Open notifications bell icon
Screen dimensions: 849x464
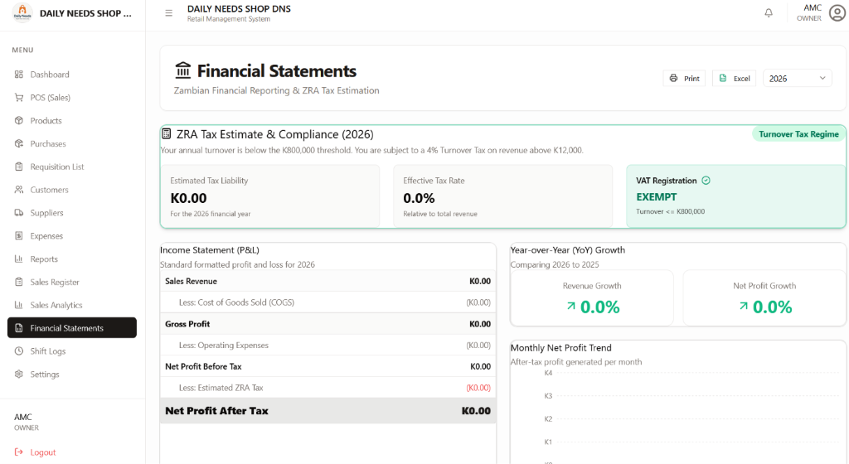769,13
